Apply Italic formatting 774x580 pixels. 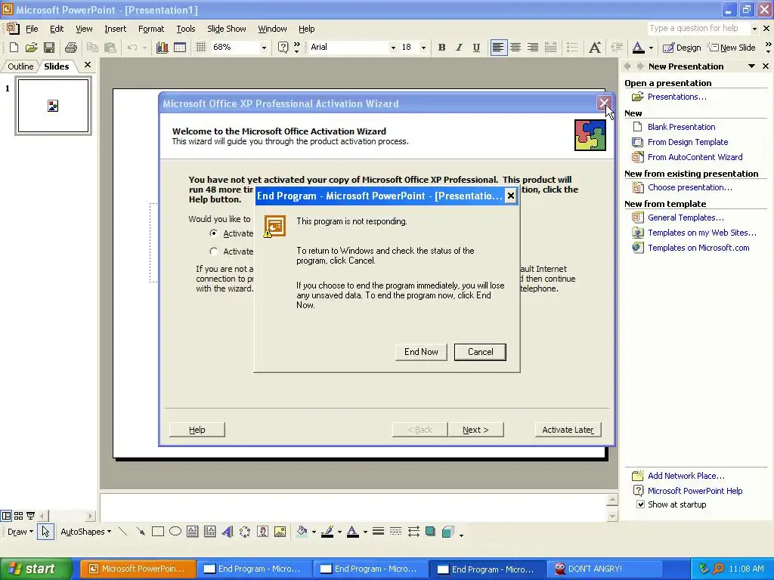pos(459,48)
